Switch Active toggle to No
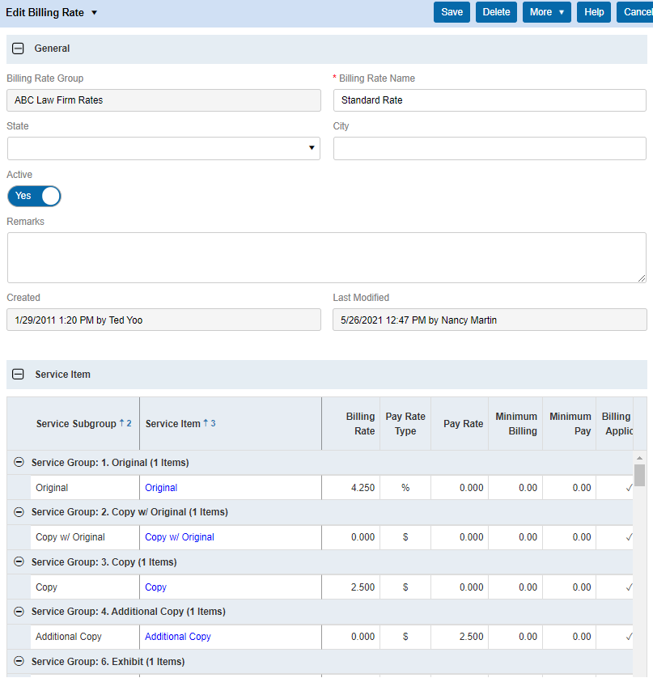The width and height of the screenshot is (653, 678). pyautogui.click(x=34, y=196)
